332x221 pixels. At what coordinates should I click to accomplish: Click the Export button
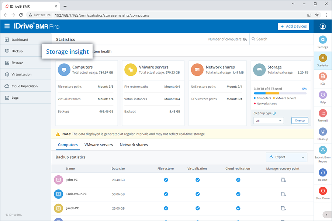tap(286, 157)
